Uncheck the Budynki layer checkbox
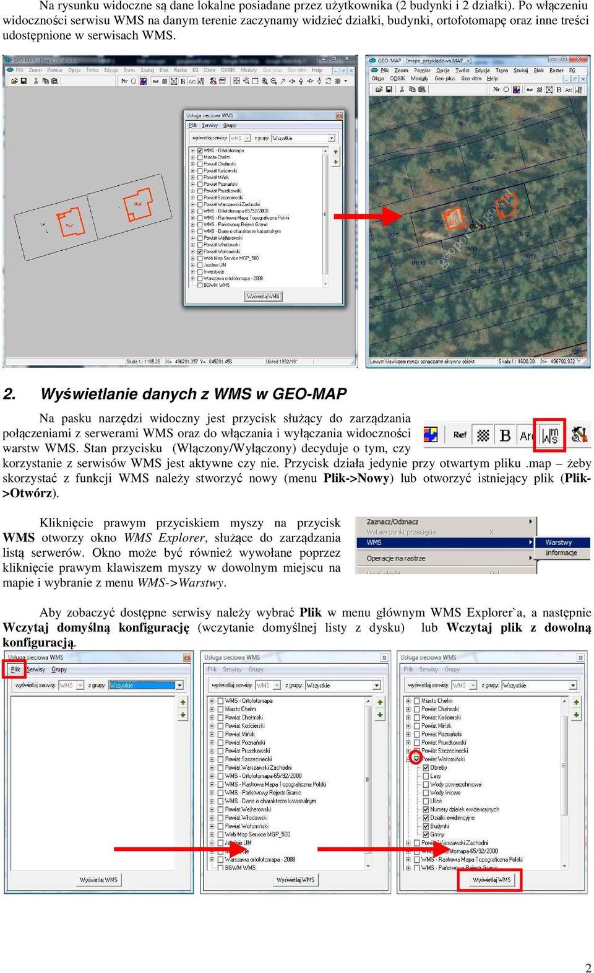This screenshot has width=594, height=973. pyautogui.click(x=426, y=826)
